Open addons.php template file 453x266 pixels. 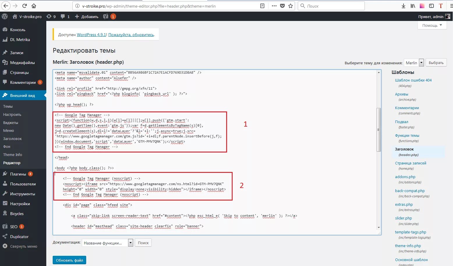(x=405, y=177)
